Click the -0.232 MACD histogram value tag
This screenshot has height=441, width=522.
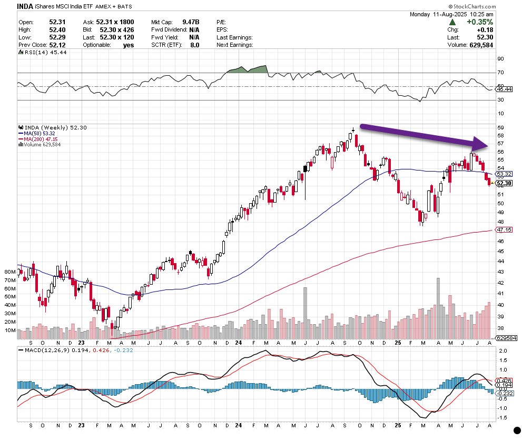[505, 393]
